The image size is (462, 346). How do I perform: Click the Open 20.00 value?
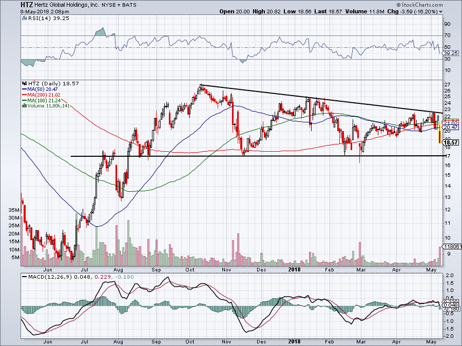[x=235, y=11]
